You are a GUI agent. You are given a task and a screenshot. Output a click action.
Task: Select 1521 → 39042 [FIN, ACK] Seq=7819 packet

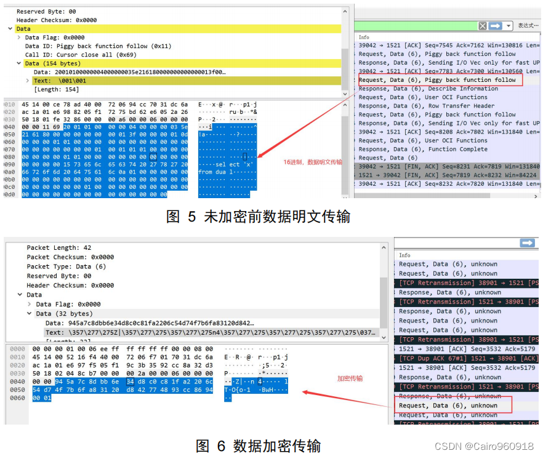(447, 175)
